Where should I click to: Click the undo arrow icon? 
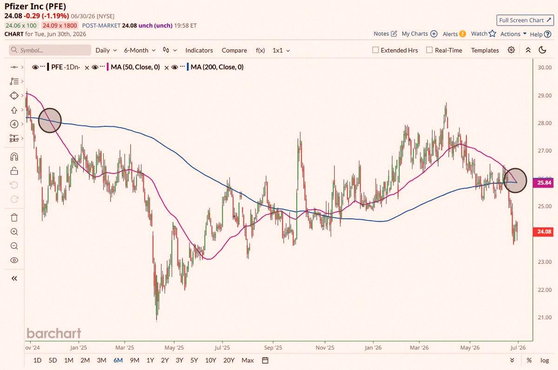pos(14,185)
